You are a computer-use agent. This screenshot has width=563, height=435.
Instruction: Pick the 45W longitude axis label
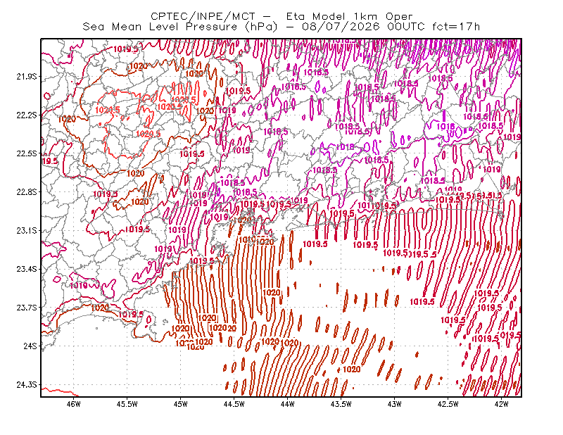[x=181, y=404]
